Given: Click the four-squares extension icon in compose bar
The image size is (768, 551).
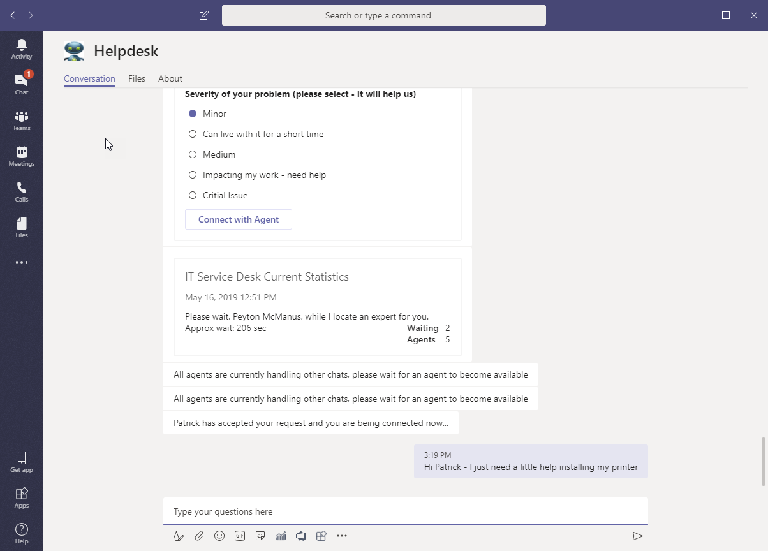Looking at the screenshot, I should [x=321, y=536].
